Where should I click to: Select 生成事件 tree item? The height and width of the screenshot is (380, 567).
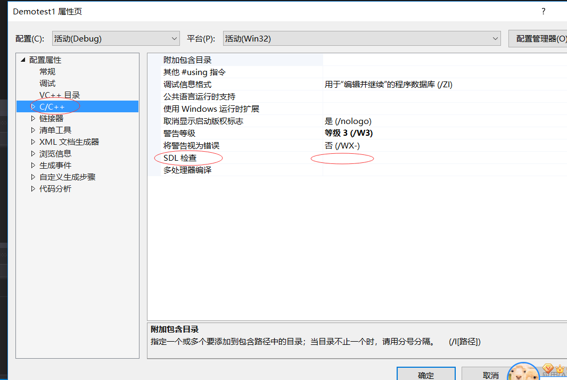point(55,165)
